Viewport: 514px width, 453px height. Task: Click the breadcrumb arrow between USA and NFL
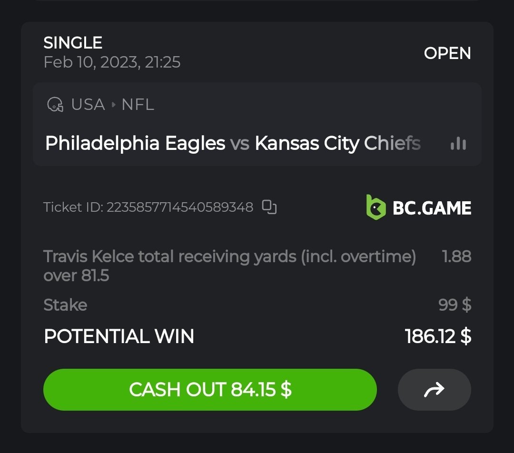(113, 105)
